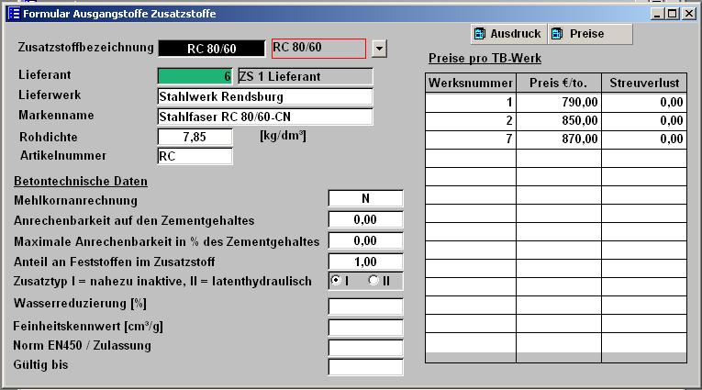The image size is (702, 390).
Task: Click the green Lieferant number field
Action: click(x=195, y=76)
